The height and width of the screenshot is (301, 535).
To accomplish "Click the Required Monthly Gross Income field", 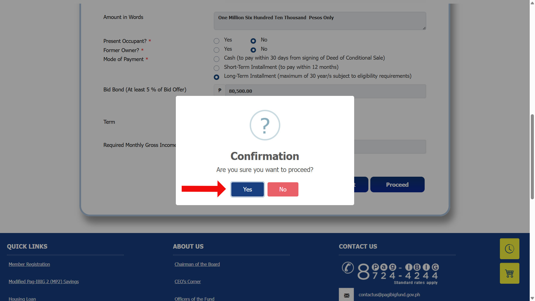I will click(x=390, y=147).
